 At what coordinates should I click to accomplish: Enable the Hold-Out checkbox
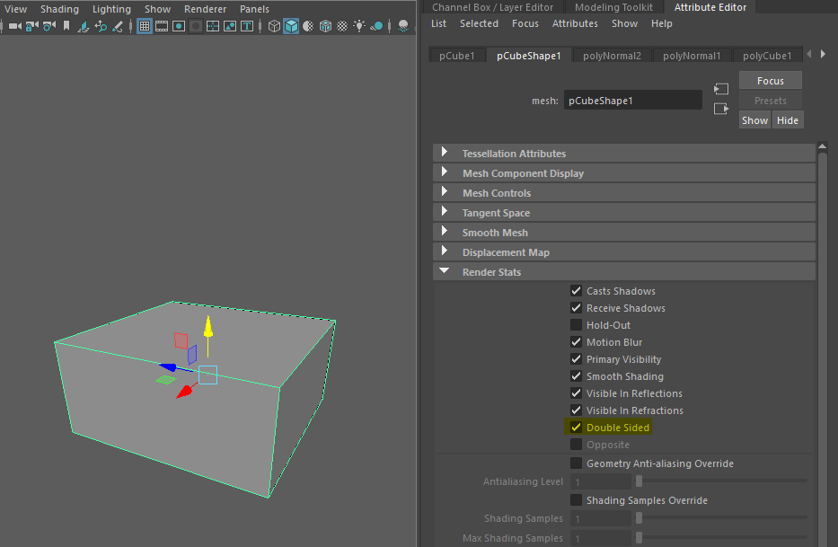576,325
